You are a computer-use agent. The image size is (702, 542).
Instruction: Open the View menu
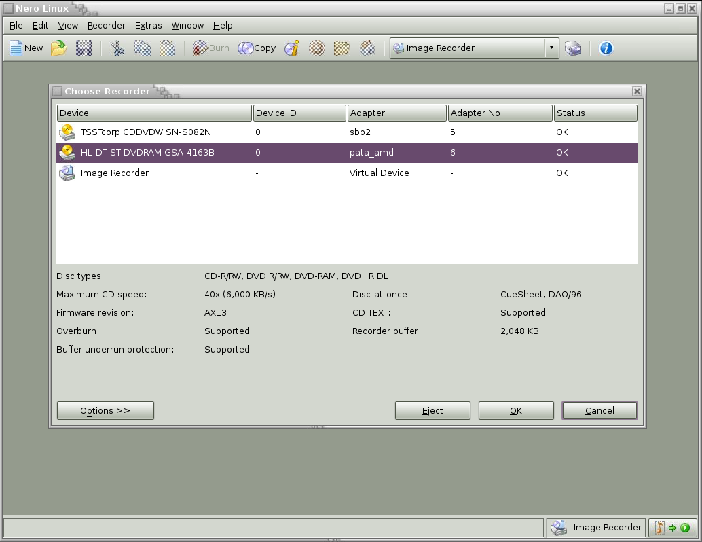click(68, 26)
